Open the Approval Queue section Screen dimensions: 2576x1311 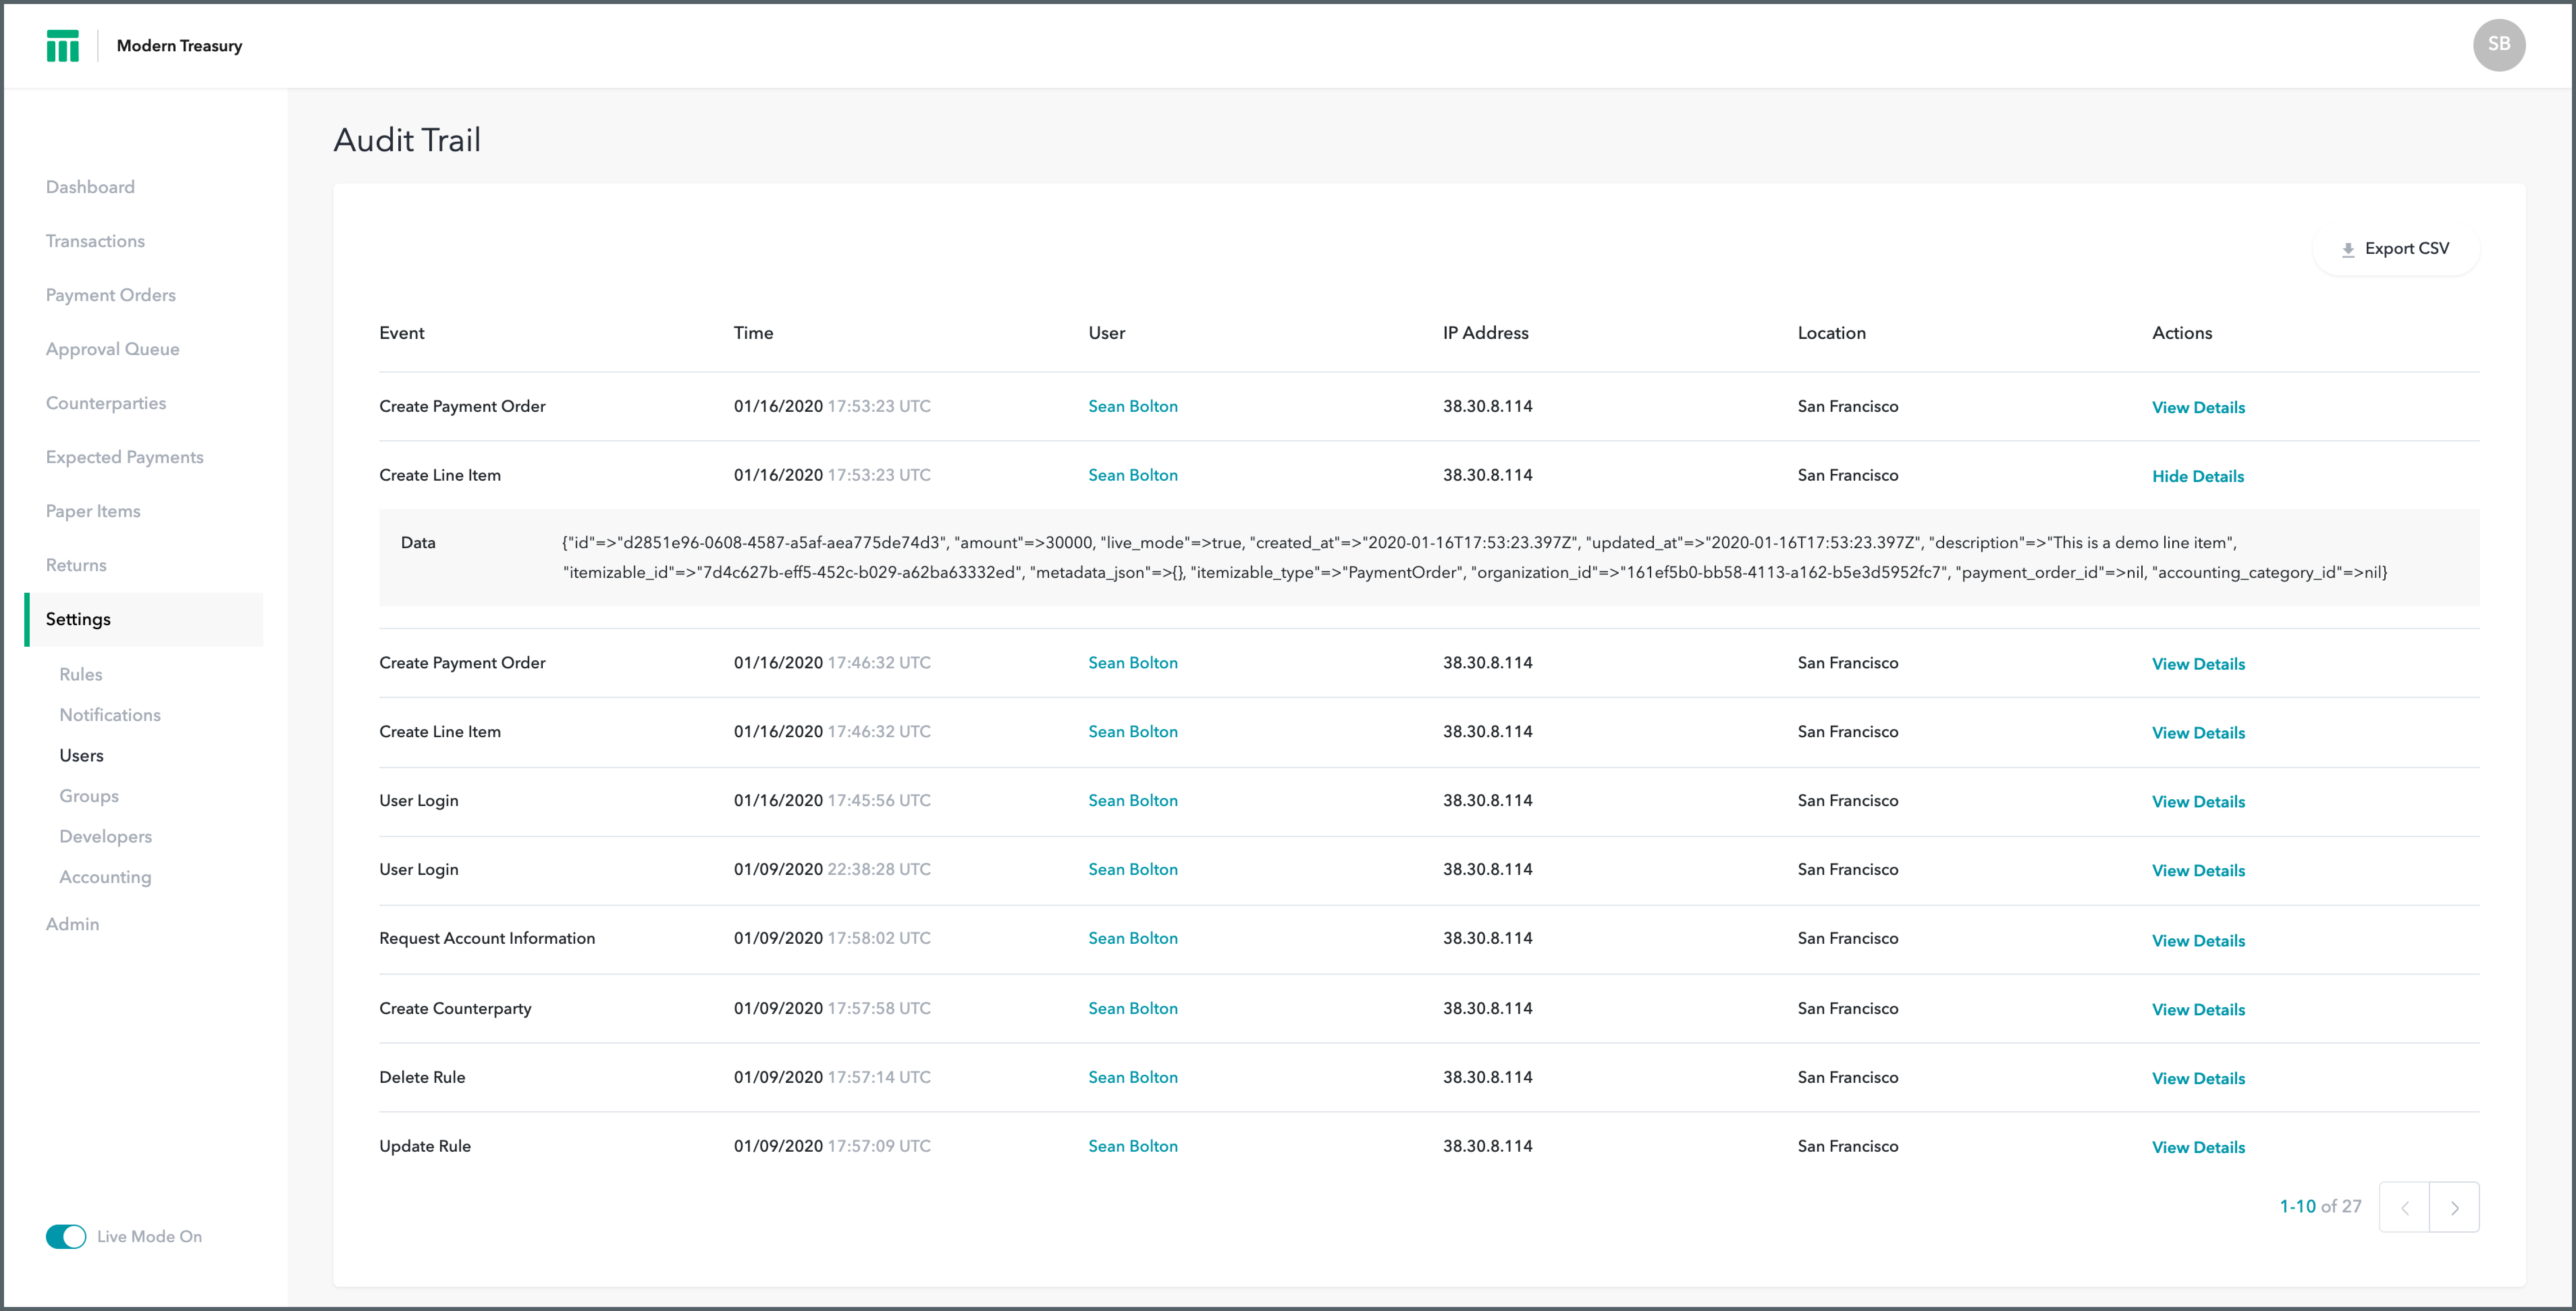click(112, 349)
